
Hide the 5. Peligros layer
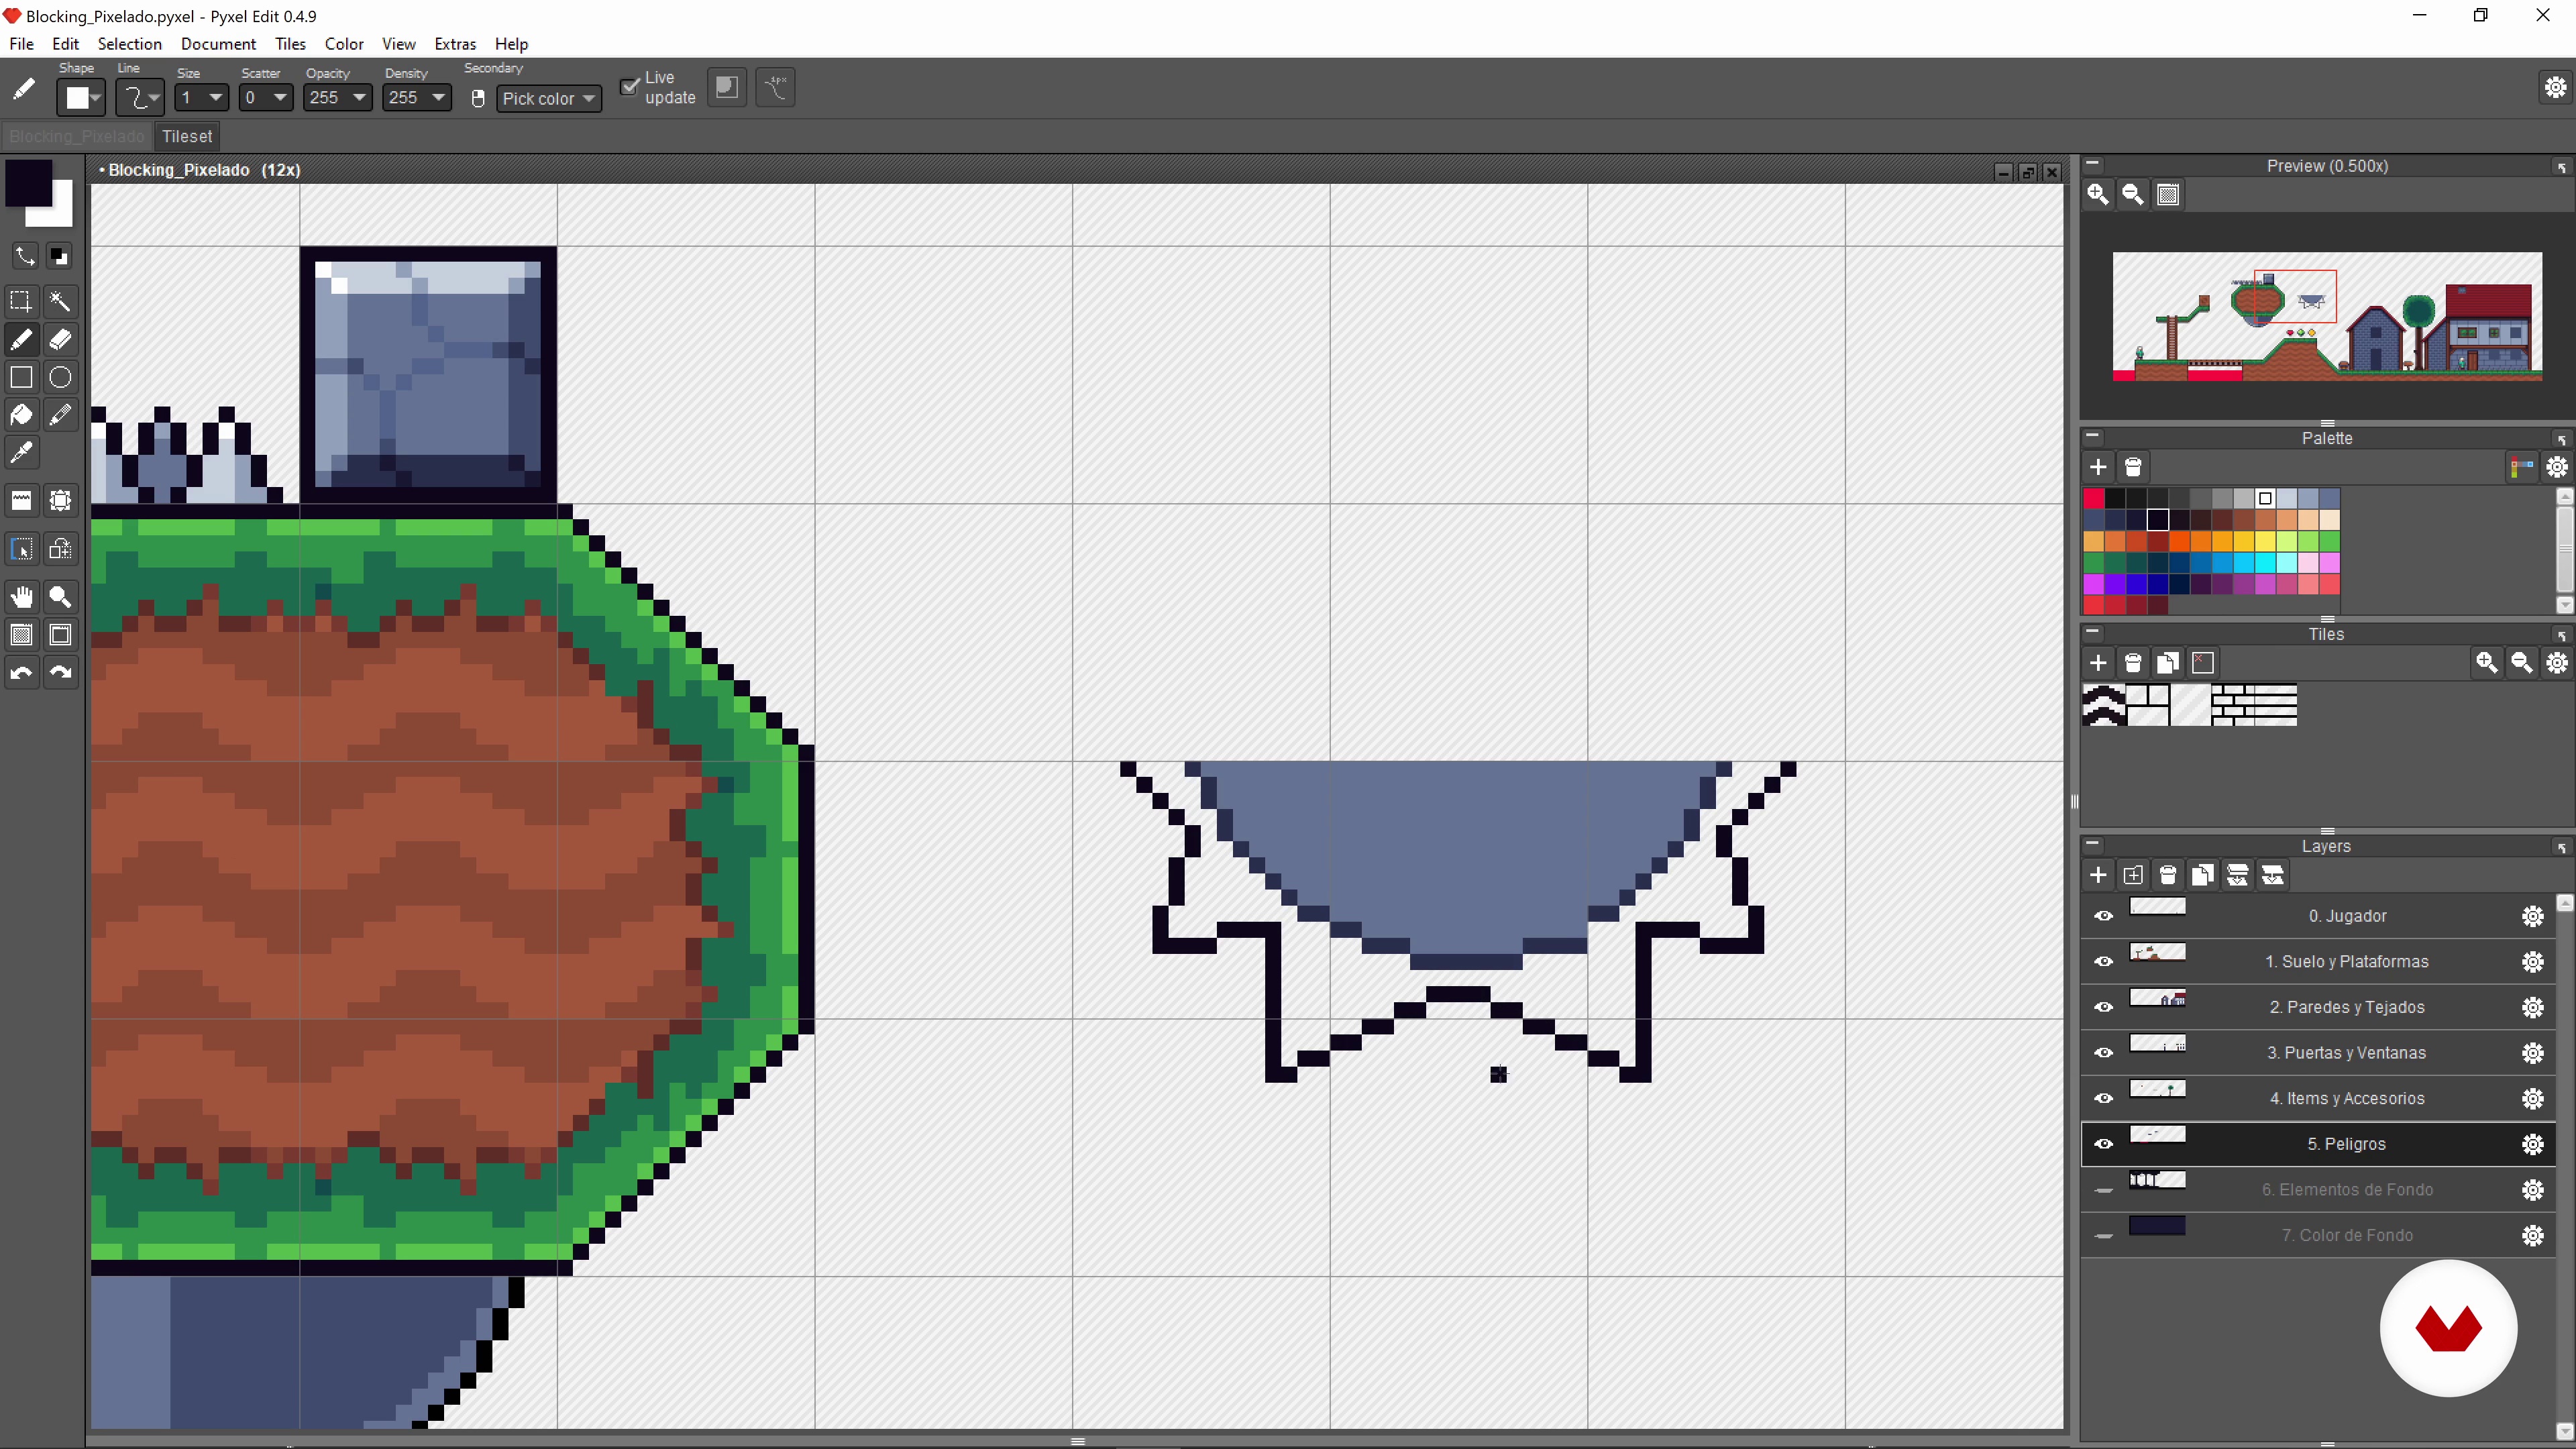coord(2104,1144)
